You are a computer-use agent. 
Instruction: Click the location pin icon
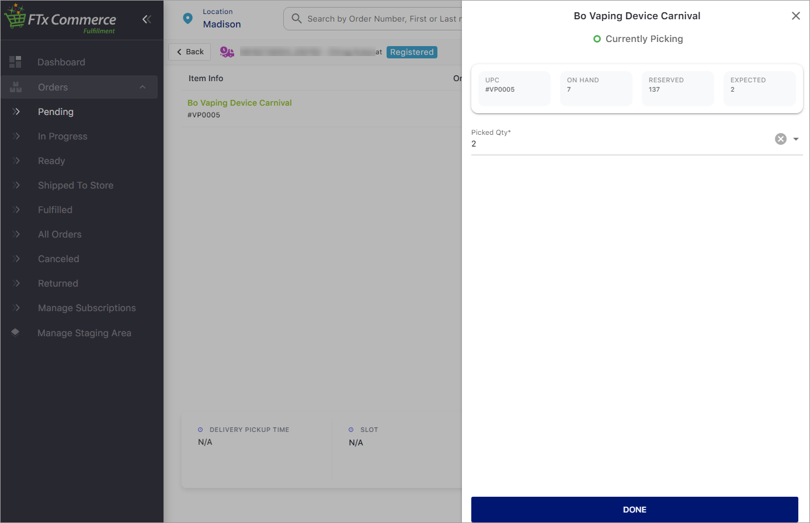pos(187,19)
